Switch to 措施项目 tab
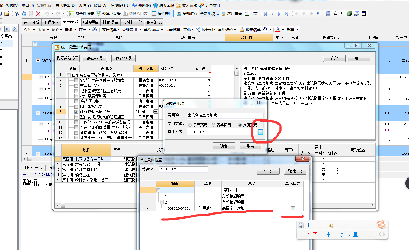This screenshot has height=250, width=409. point(91,22)
